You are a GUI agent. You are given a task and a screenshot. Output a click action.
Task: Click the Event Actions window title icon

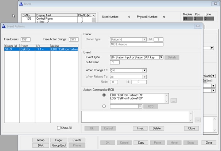4,26
